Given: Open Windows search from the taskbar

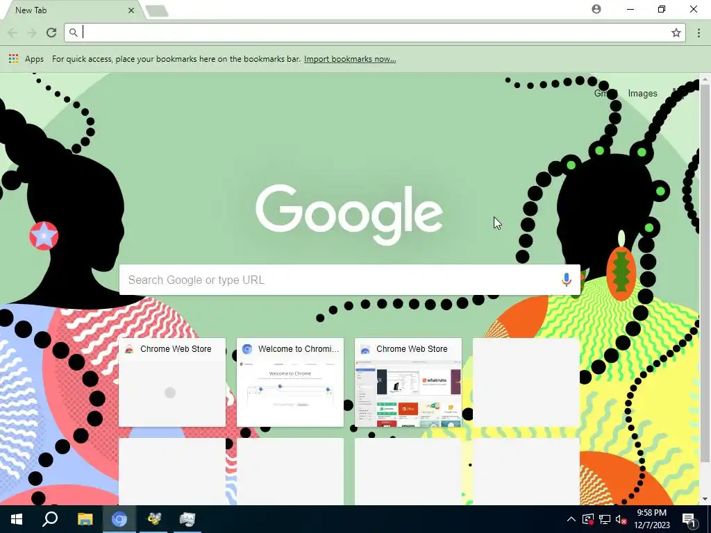Looking at the screenshot, I should coord(50,519).
